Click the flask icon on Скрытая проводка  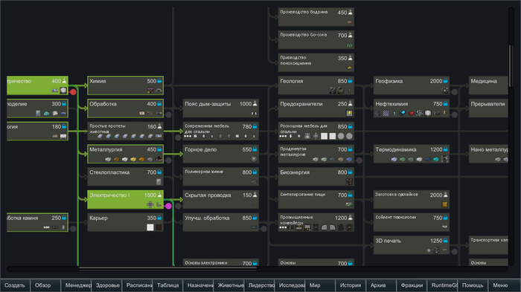255,195
